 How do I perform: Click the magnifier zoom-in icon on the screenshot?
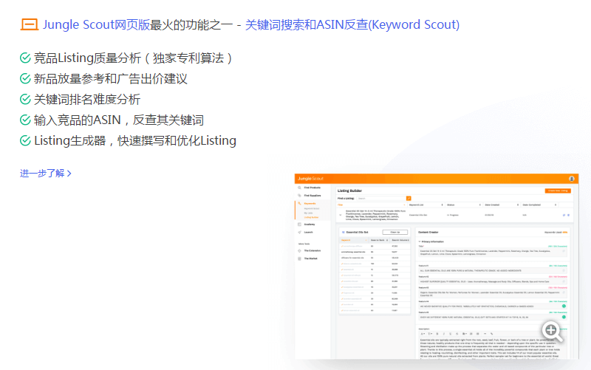click(552, 331)
